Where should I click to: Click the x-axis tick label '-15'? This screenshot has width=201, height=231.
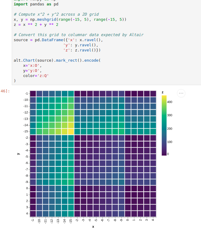coord(71,221)
